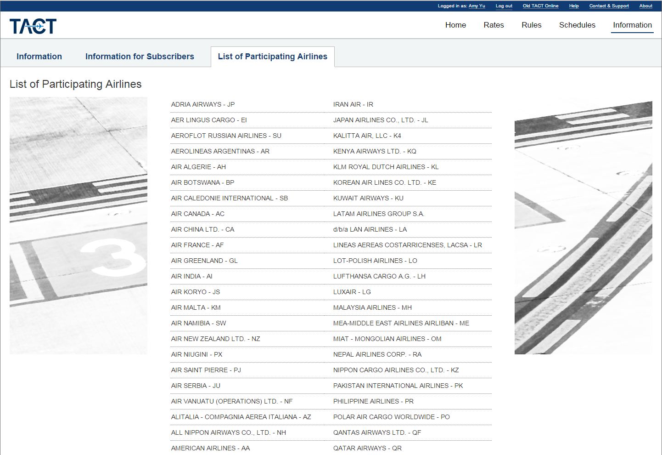Click the Amy Yu username link

477,6
